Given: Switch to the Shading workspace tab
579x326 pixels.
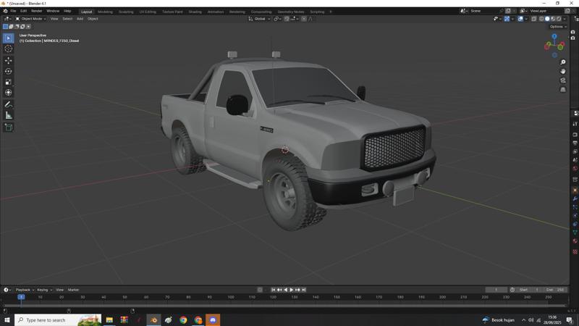Looking at the screenshot, I should [195, 12].
